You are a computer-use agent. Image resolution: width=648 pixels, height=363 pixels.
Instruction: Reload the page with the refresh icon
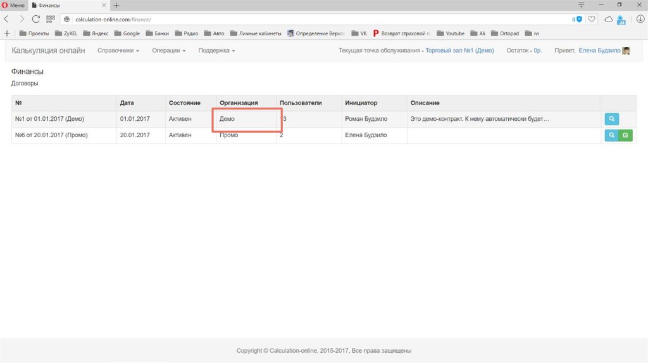coord(35,19)
